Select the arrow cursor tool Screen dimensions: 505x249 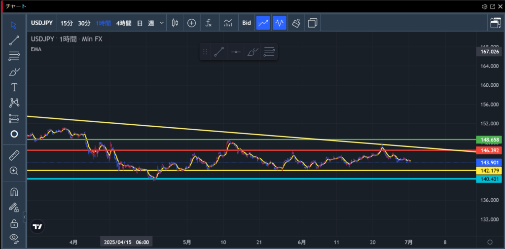[14, 25]
